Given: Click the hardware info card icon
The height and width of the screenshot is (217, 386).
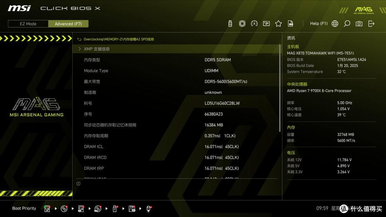Looking at the screenshot, I should coord(266,24).
